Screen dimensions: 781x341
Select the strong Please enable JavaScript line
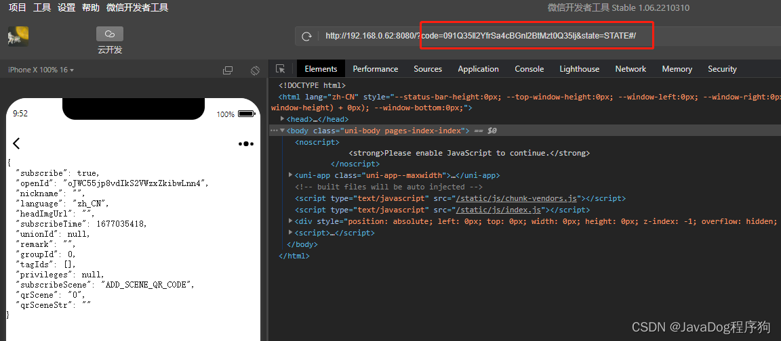pos(469,153)
